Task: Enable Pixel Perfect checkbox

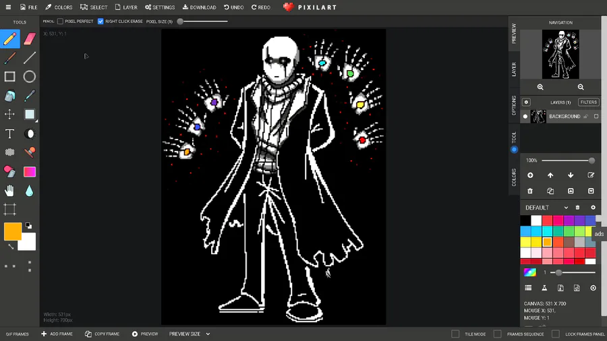Action: pyautogui.click(x=60, y=22)
